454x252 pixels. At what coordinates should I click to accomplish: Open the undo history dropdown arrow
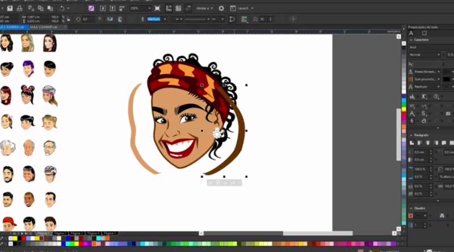68,8
